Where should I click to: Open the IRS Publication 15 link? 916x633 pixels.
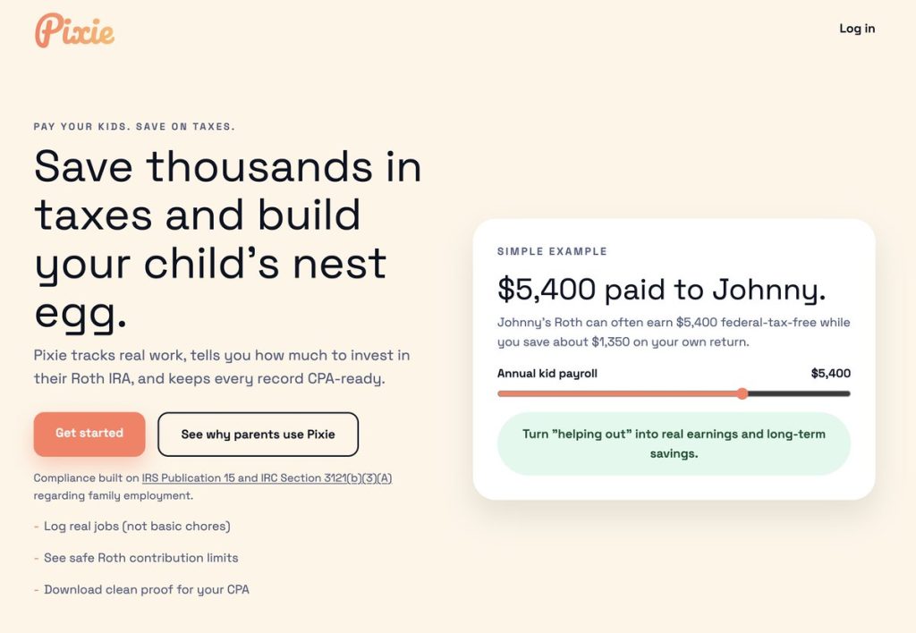coord(267,478)
